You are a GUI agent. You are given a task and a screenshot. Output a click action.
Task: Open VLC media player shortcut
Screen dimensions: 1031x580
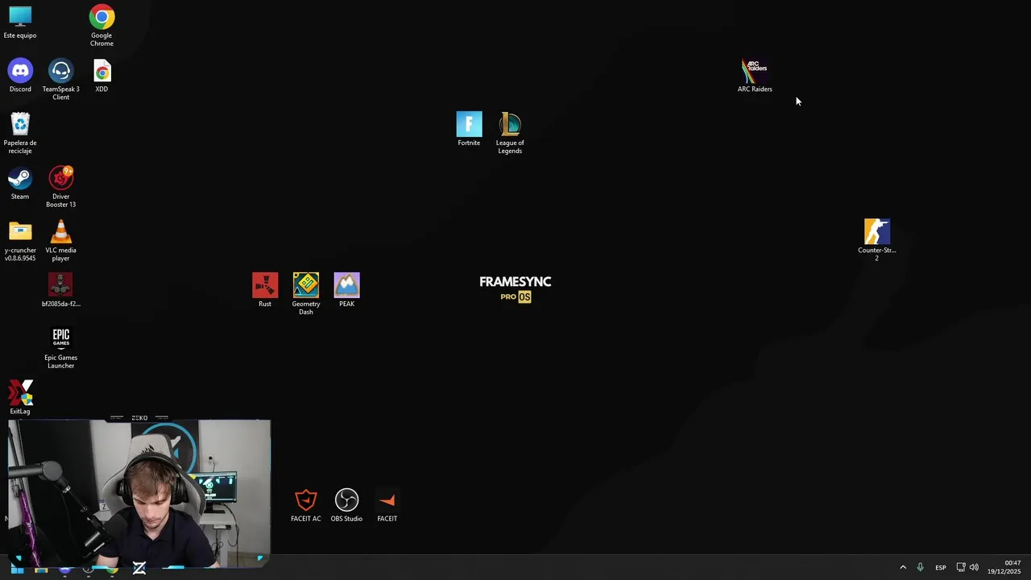[61, 241]
